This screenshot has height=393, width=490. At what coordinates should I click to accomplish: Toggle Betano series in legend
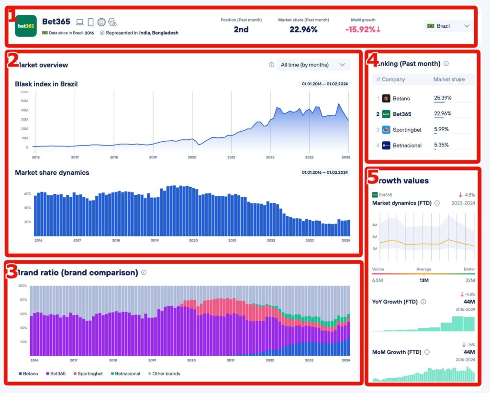tap(28, 374)
